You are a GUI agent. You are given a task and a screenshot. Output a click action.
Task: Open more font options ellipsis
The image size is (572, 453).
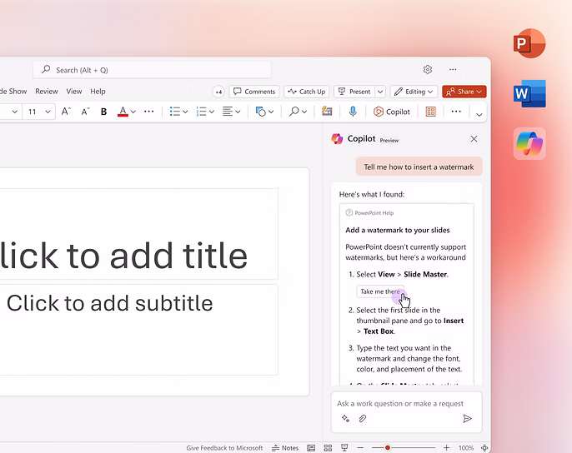pyautogui.click(x=148, y=111)
